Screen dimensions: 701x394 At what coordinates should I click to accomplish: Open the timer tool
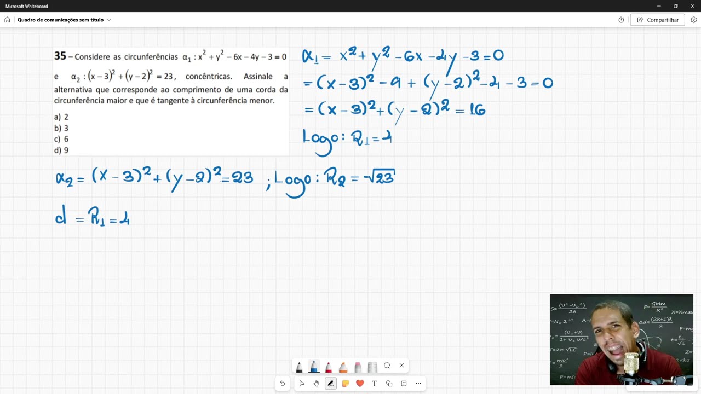tap(621, 20)
